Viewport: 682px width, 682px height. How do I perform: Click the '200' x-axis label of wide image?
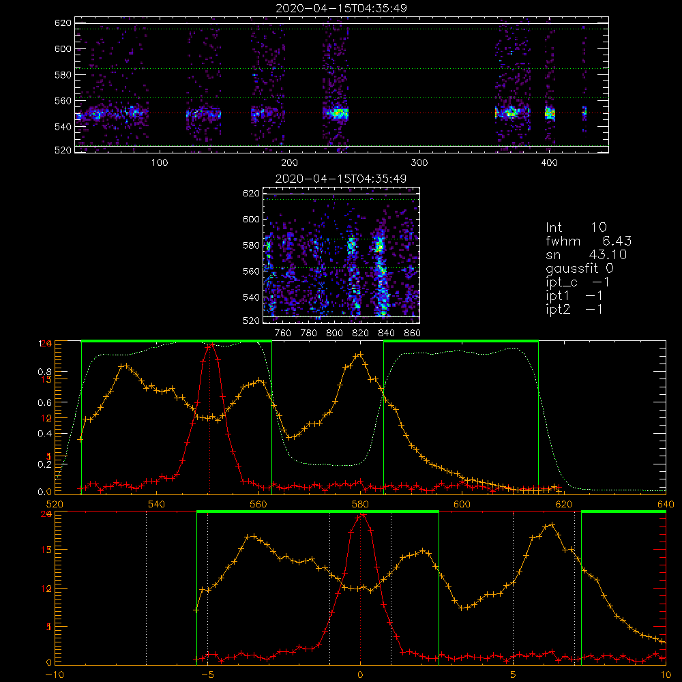pyautogui.click(x=290, y=163)
